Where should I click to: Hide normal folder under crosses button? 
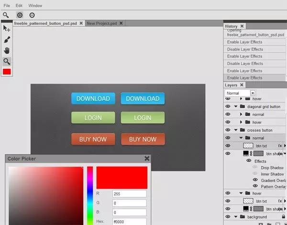click(x=228, y=138)
